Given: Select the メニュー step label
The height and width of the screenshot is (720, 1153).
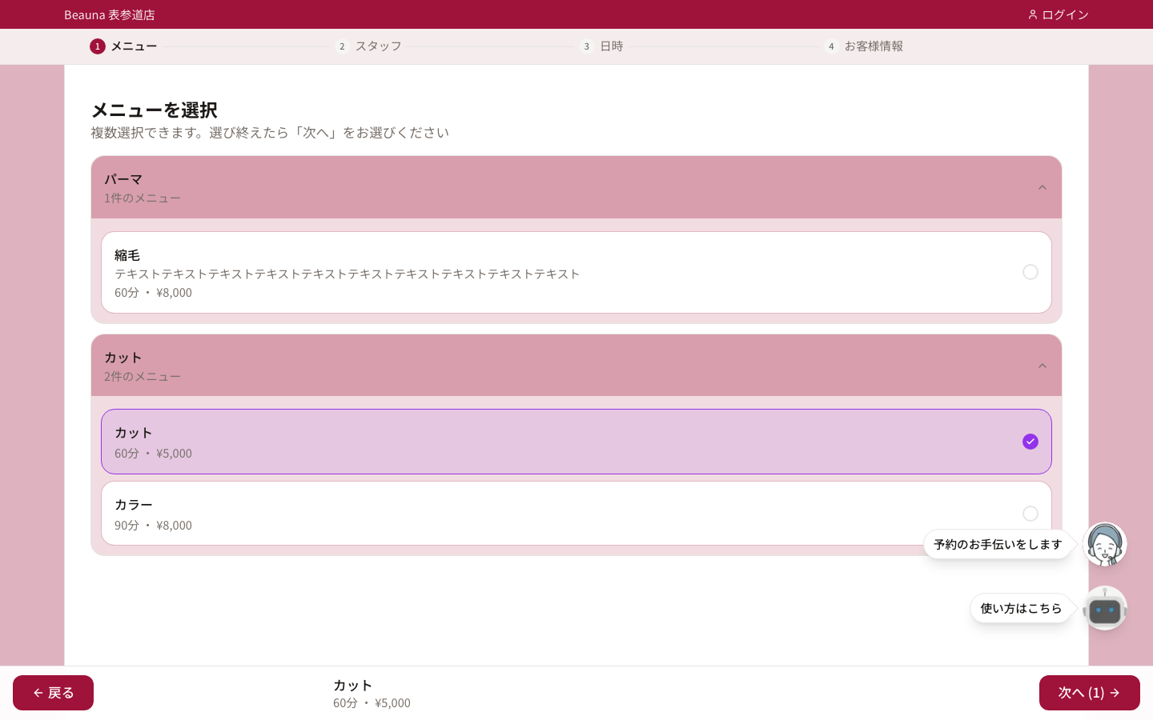Looking at the screenshot, I should tap(134, 46).
